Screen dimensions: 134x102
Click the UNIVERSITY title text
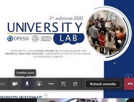tap(45, 27)
